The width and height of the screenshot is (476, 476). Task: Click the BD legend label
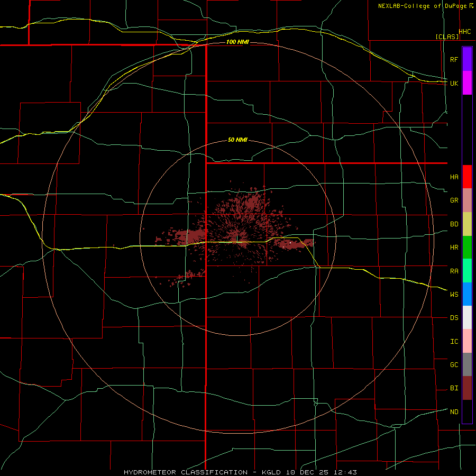[454, 224]
